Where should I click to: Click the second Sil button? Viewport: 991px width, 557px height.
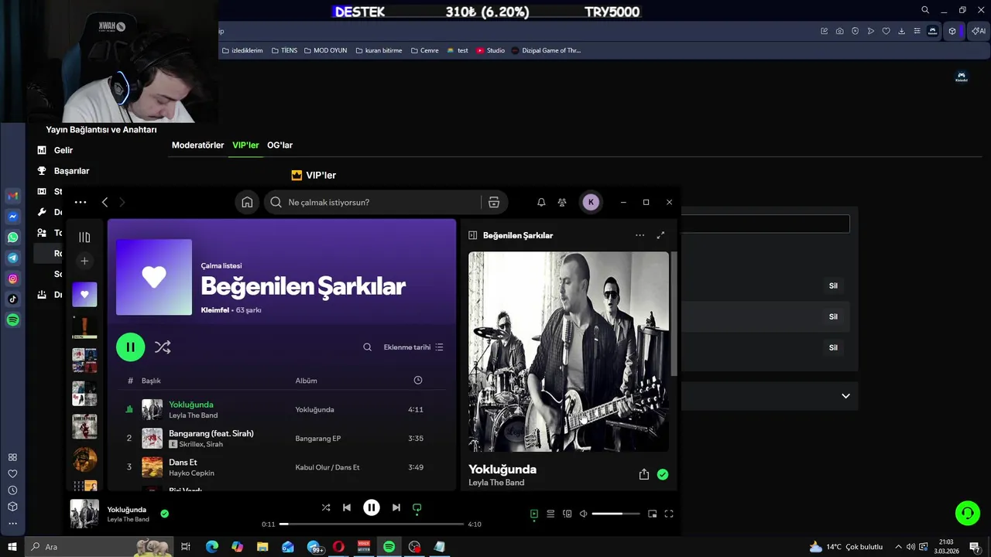coord(833,316)
